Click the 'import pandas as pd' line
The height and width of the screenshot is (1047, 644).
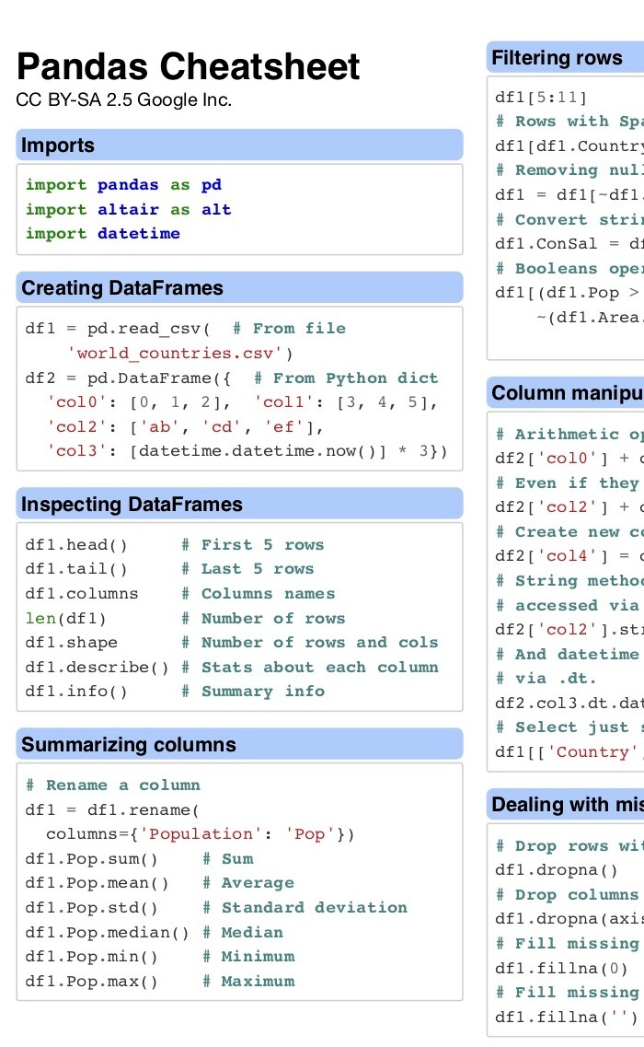pos(123,185)
